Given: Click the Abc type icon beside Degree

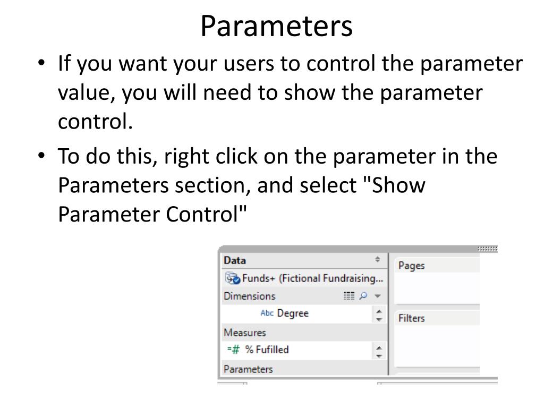Looking at the screenshot, I should (267, 313).
